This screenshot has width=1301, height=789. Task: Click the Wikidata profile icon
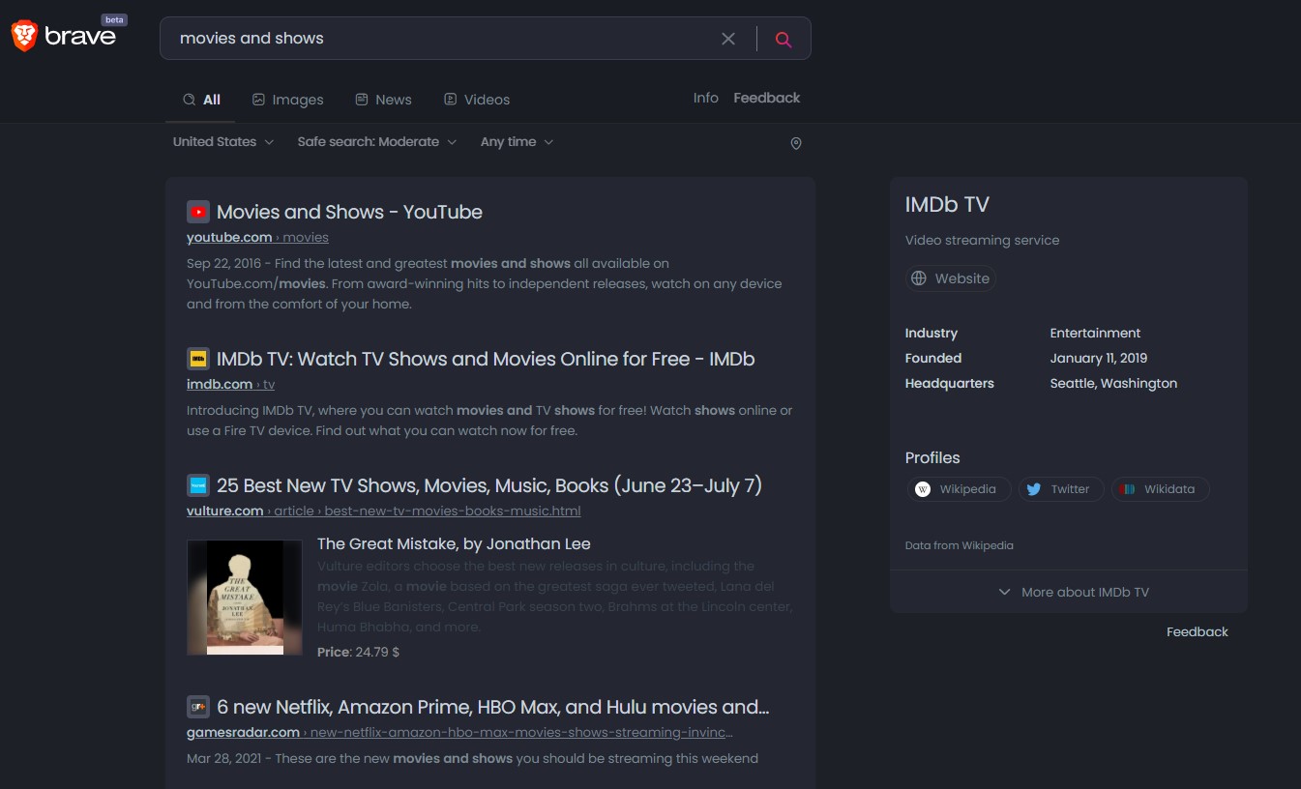pyautogui.click(x=1127, y=489)
